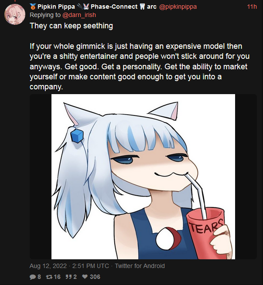Click the Twitter for Android source label
Image resolution: width=263 pixels, height=285 pixels.
[140, 266]
